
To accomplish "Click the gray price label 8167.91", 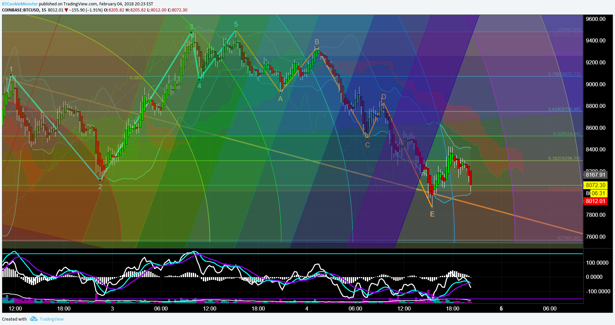I will (x=595, y=175).
